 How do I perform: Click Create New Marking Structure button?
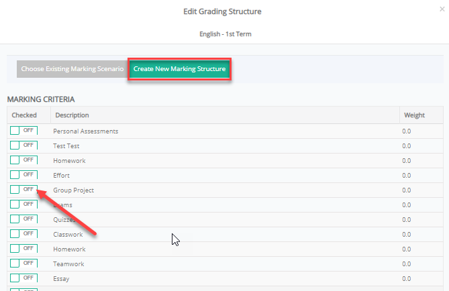180,69
